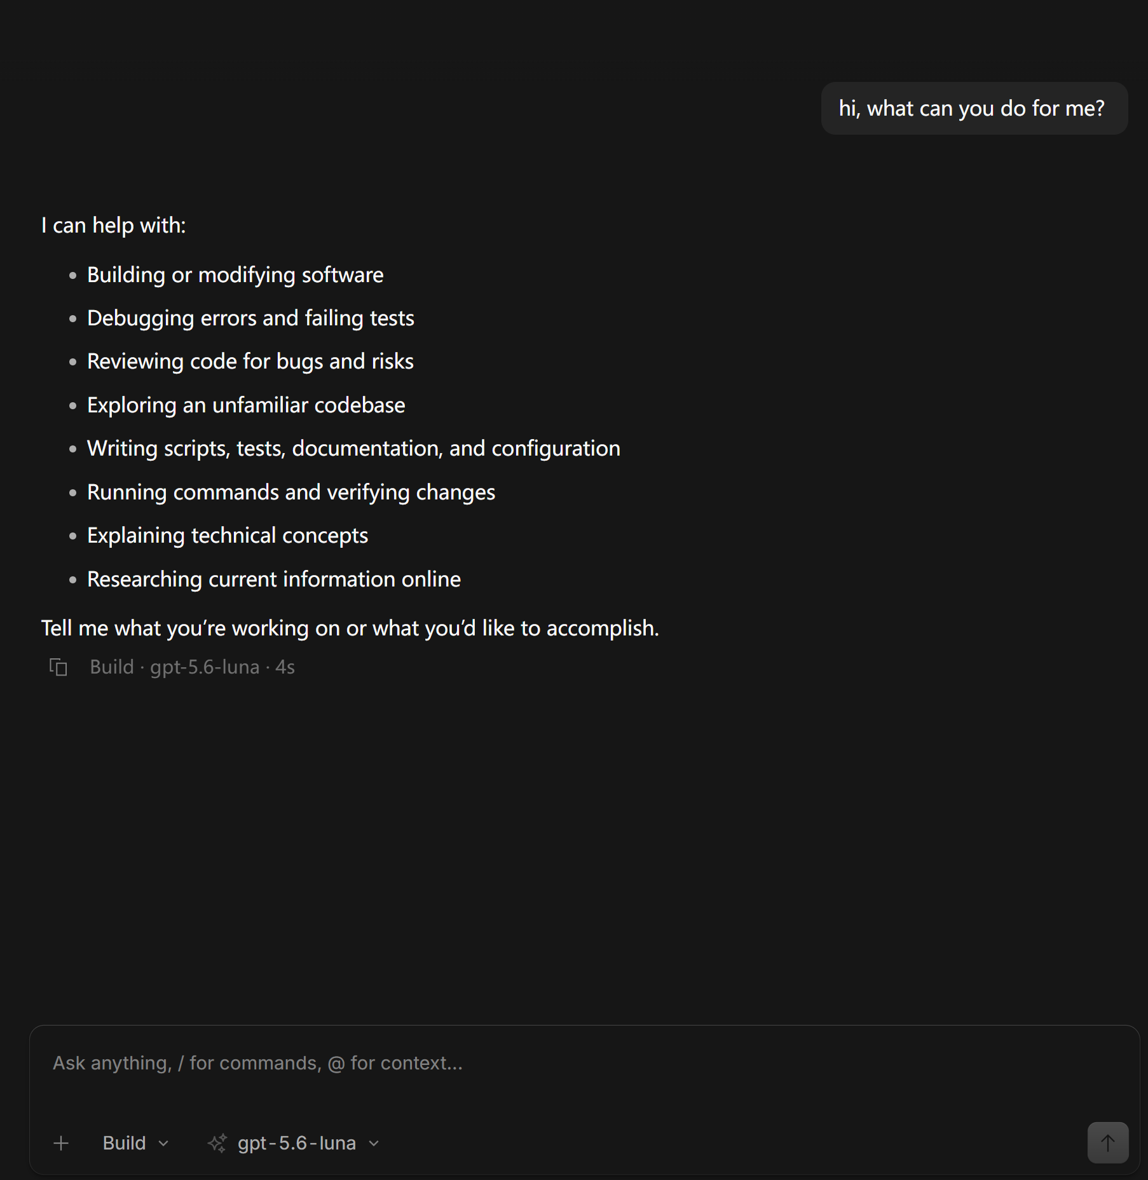Click the "Writing scripts, tests, documentation" bullet

pos(353,449)
